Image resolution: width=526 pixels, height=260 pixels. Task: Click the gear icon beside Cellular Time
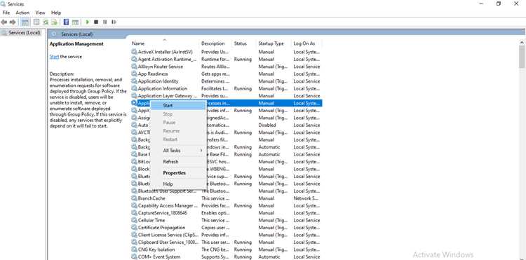(x=135, y=221)
